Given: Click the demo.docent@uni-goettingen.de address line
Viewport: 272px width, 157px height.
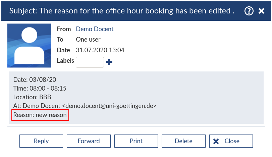Looking at the screenshot, I should click(85, 106).
